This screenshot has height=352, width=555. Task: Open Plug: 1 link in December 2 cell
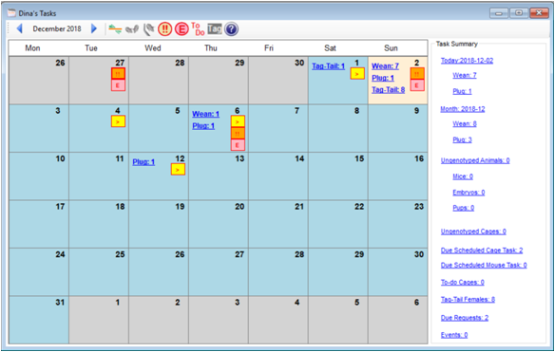(383, 78)
